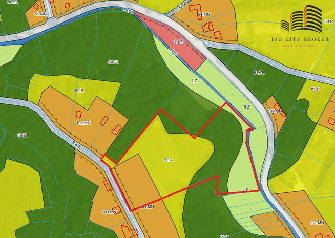The width and height of the screenshot is (335, 238).
Task: Click the NIERUCHOMOŚCI text under the logo
Action: 300,46
